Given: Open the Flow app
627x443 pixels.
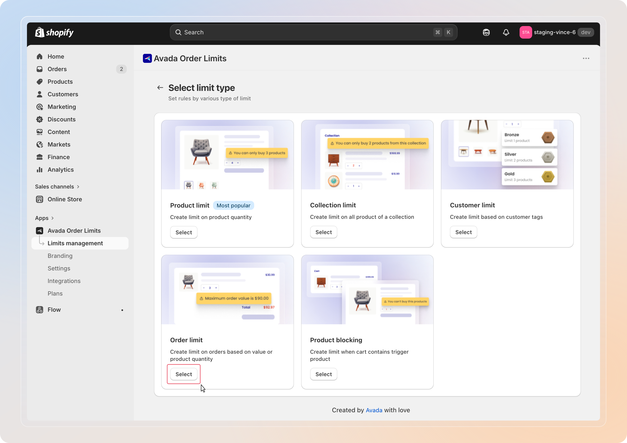Looking at the screenshot, I should coord(80,310).
